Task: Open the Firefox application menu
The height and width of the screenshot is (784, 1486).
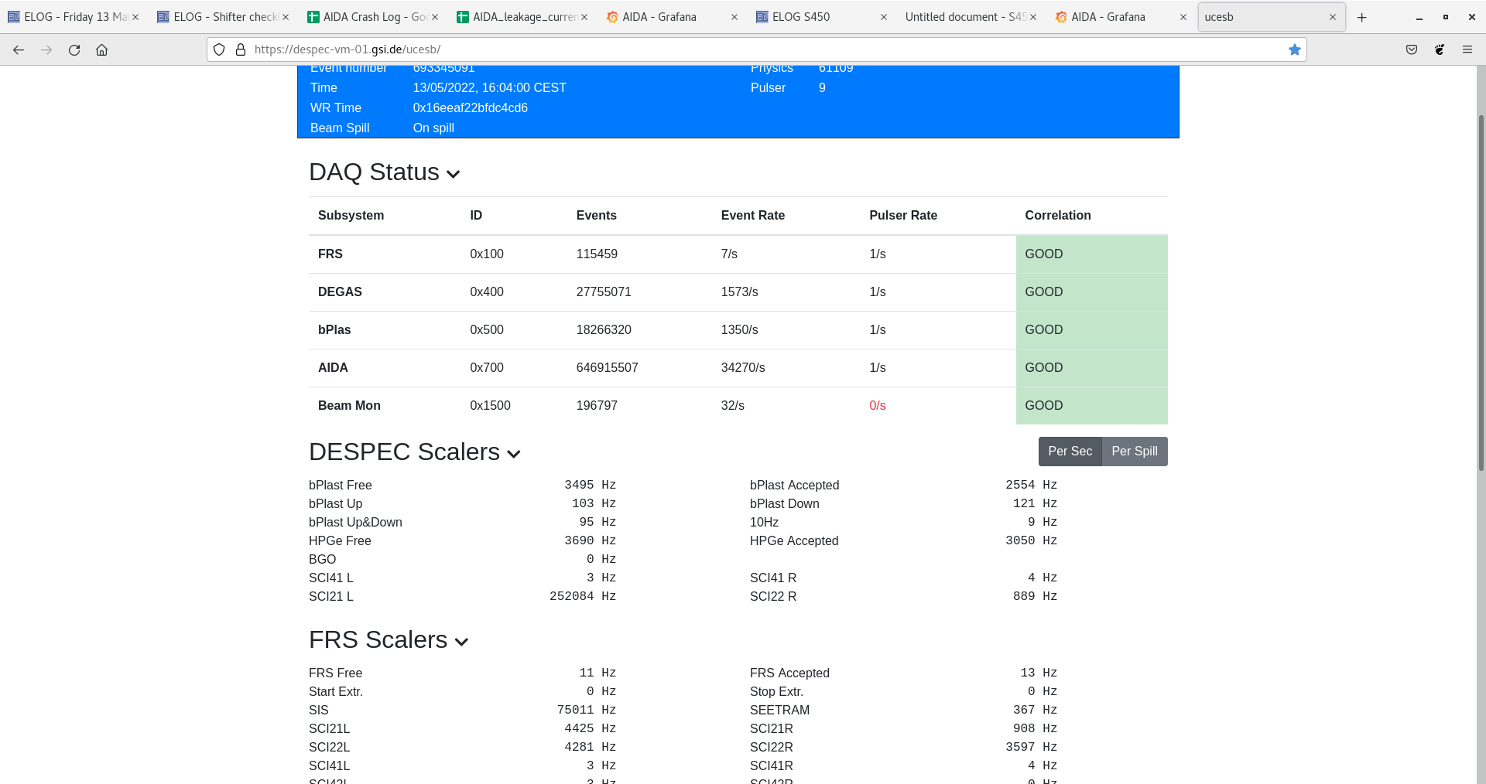Action: pos(1467,49)
